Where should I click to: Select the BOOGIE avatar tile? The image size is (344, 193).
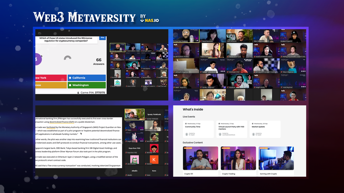154,149
